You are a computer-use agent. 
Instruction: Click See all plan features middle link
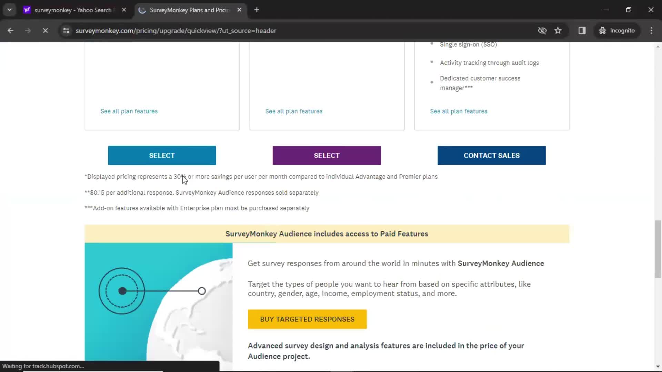click(294, 111)
